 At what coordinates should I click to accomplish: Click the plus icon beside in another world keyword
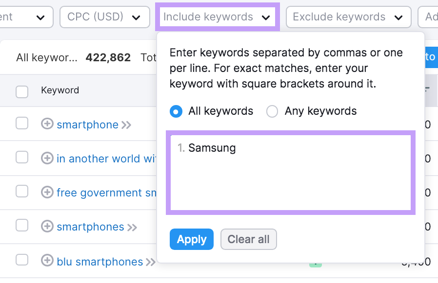tap(47, 159)
